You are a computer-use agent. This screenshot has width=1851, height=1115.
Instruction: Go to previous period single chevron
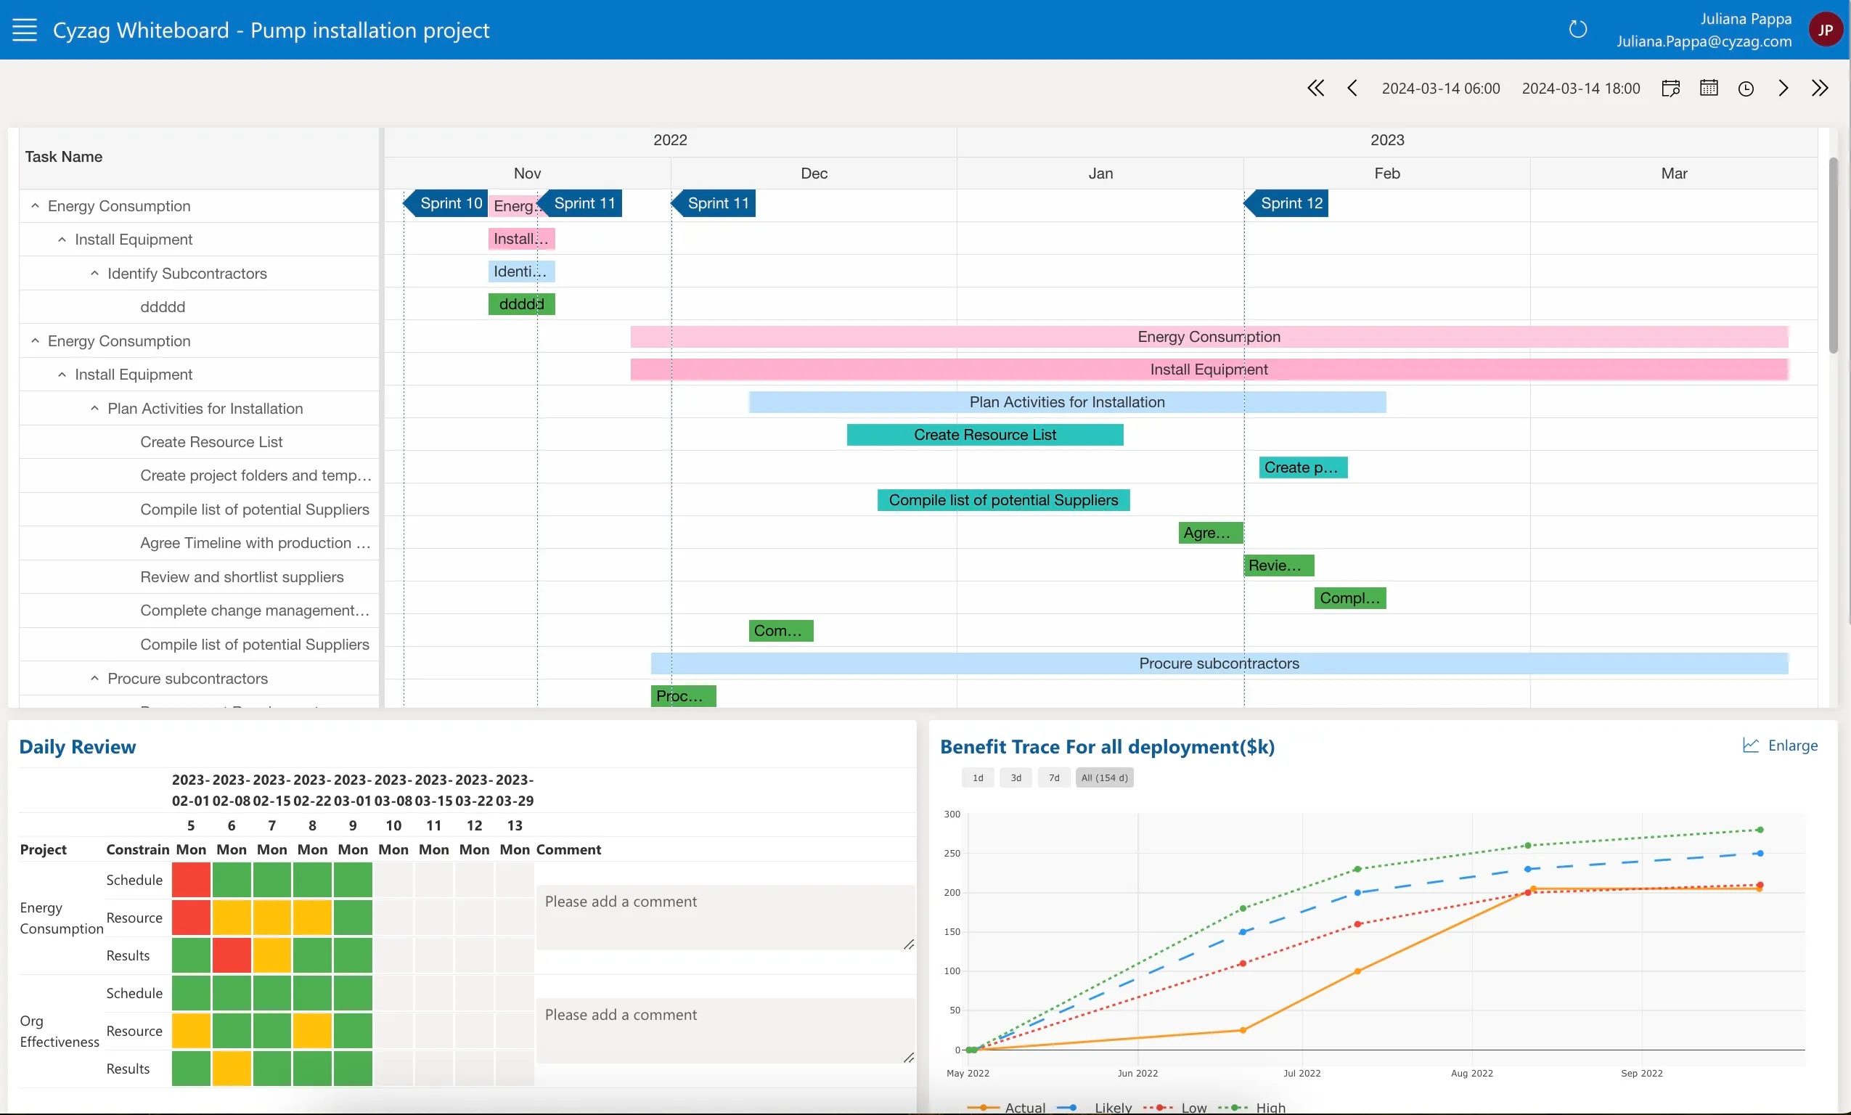pyautogui.click(x=1352, y=89)
